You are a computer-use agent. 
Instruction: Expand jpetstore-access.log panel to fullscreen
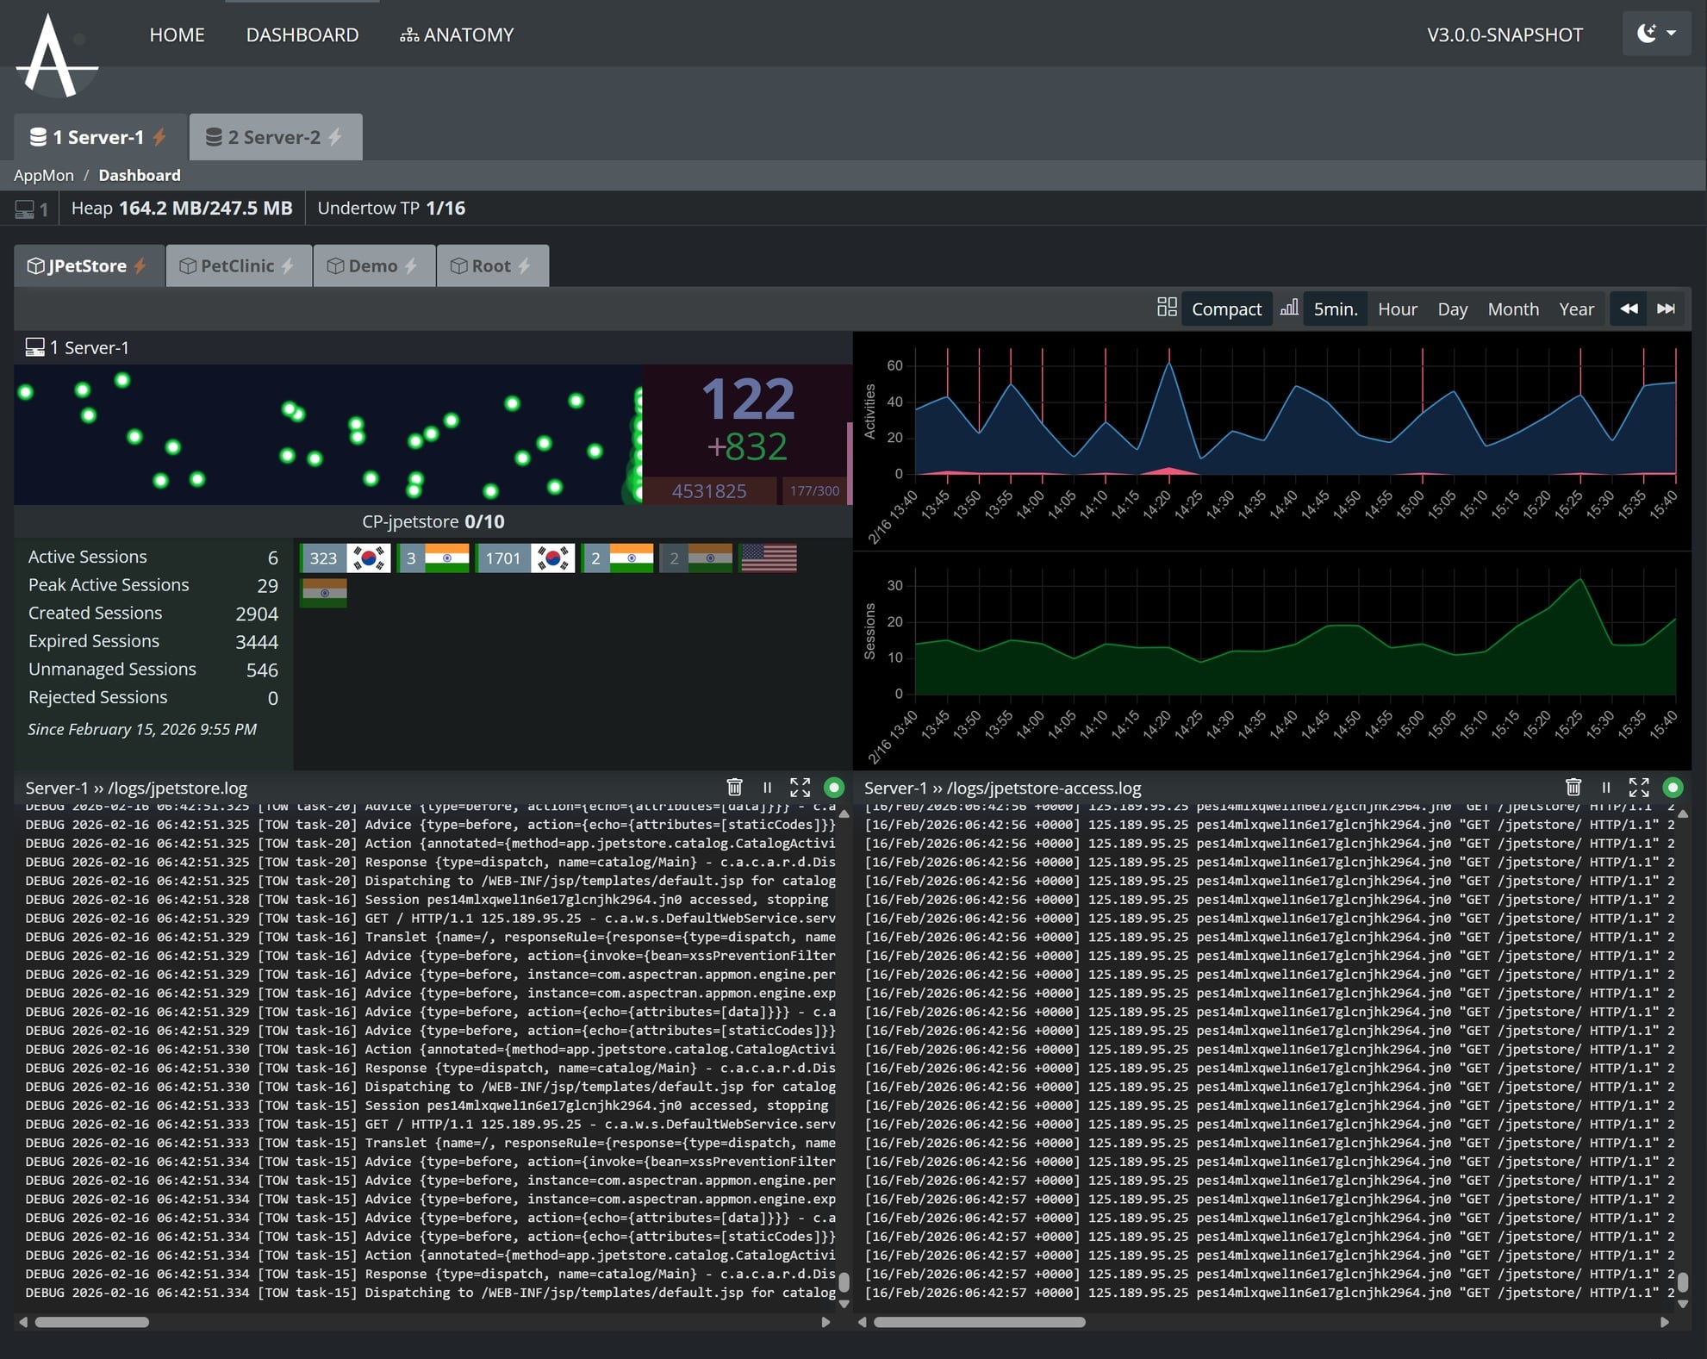click(1638, 787)
